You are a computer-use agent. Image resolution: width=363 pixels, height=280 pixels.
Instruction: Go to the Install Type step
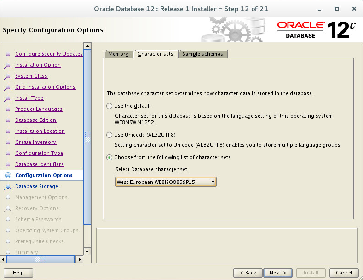[29, 98]
